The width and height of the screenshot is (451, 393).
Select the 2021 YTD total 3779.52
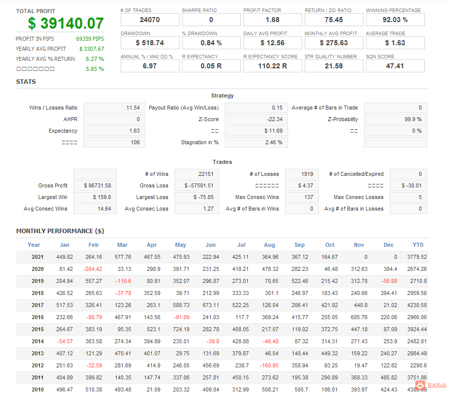(x=417, y=257)
